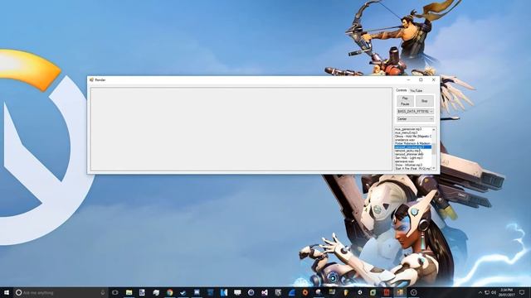Click the active Render app taskbar icon

point(400,292)
